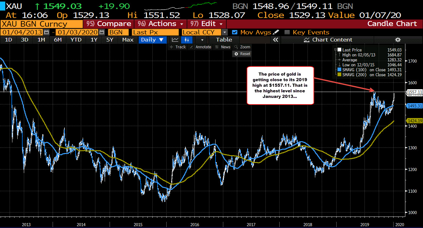Switch to line chart type icon

click(x=175, y=40)
